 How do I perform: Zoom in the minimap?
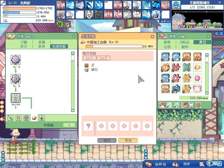coord(217,34)
